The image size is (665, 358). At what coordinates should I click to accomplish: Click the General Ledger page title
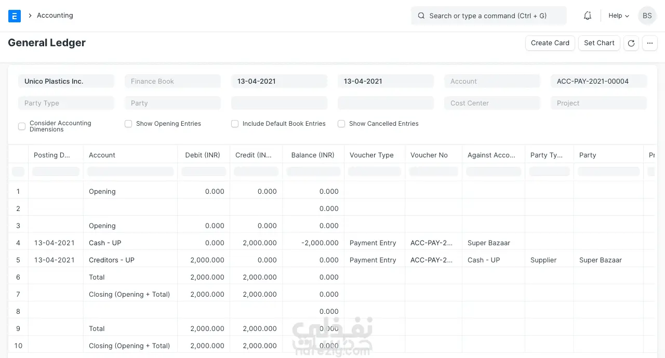pyautogui.click(x=47, y=43)
